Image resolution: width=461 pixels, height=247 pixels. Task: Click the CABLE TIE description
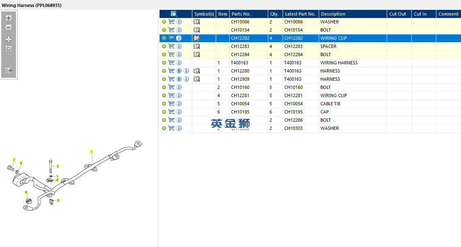click(x=331, y=104)
